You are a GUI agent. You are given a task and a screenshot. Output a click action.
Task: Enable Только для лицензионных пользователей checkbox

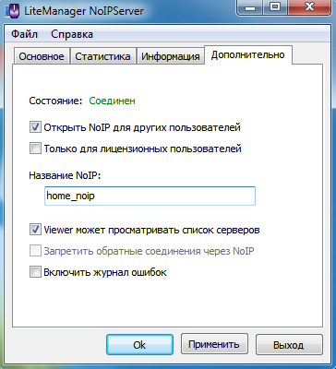[35, 149]
